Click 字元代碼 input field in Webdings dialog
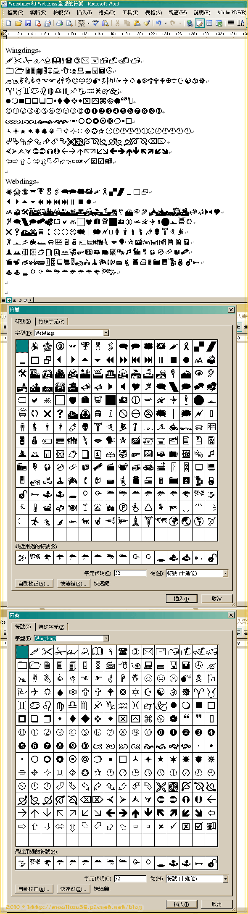Screen dimensions: 248x914 click(x=130, y=573)
